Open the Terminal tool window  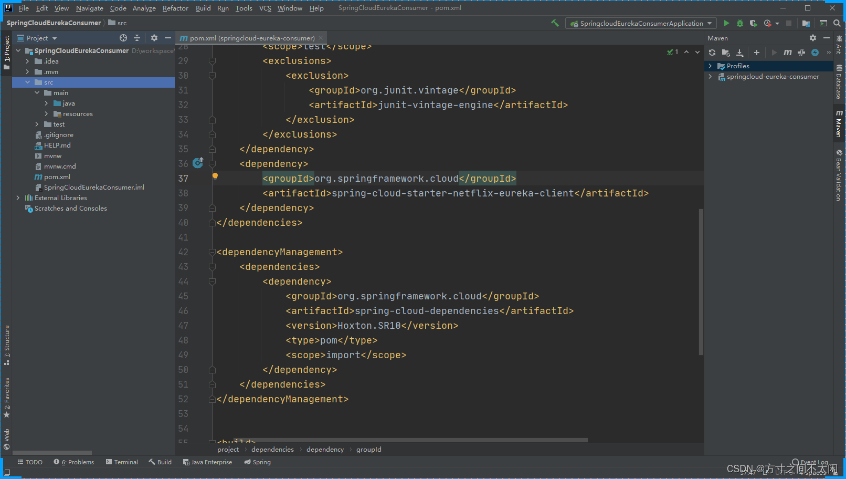coord(122,462)
